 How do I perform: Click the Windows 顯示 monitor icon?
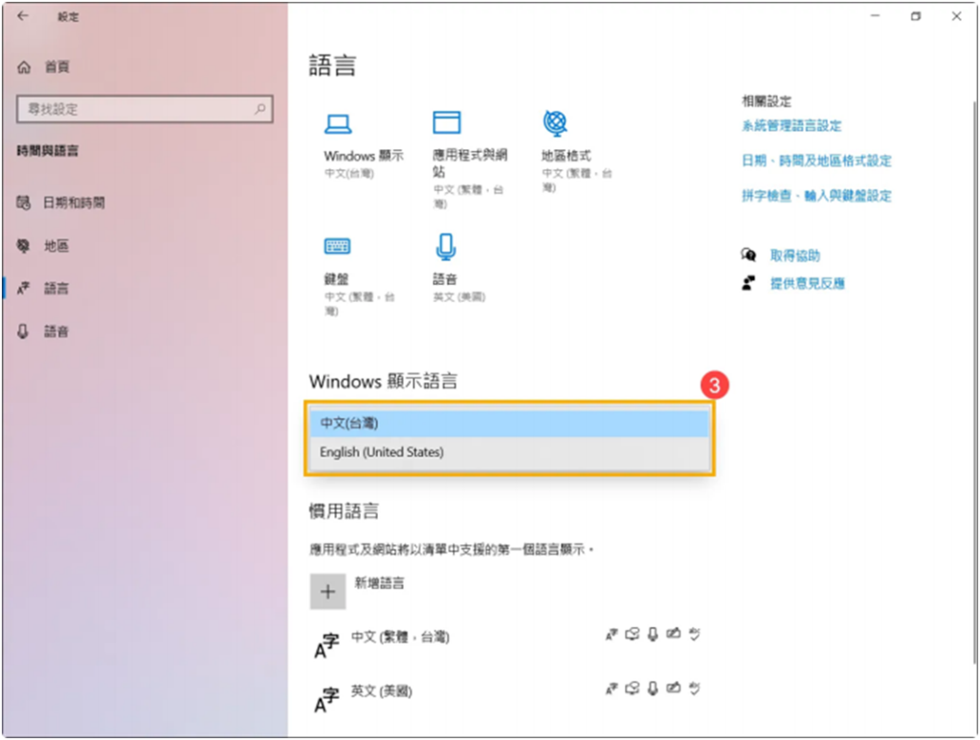pyautogui.click(x=338, y=123)
